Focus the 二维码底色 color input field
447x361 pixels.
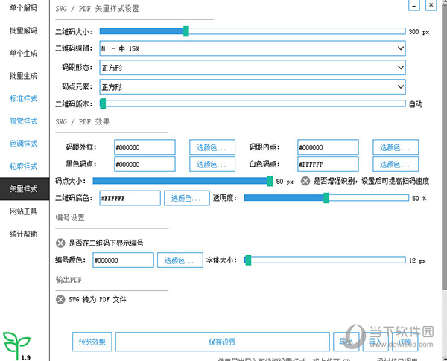(x=130, y=198)
